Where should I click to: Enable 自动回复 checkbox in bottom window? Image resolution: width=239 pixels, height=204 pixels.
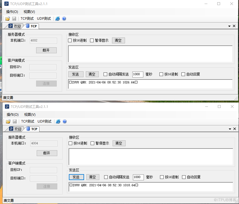184,177
